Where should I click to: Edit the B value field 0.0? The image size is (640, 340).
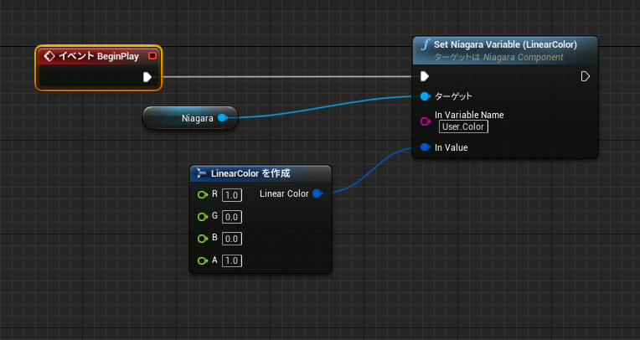point(232,239)
